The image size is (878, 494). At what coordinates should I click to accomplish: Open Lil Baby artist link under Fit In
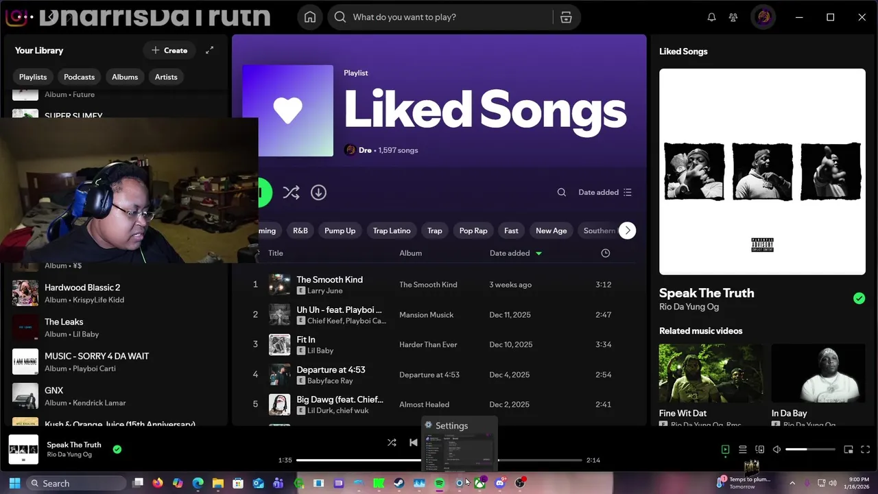coord(320,351)
